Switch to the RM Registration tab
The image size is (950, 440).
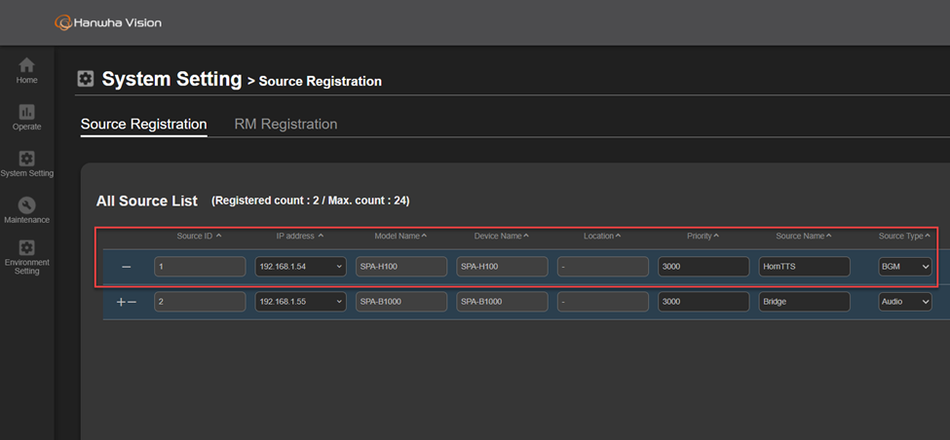point(285,125)
